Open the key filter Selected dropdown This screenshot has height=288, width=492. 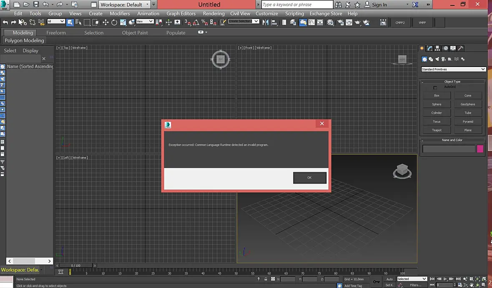412,278
